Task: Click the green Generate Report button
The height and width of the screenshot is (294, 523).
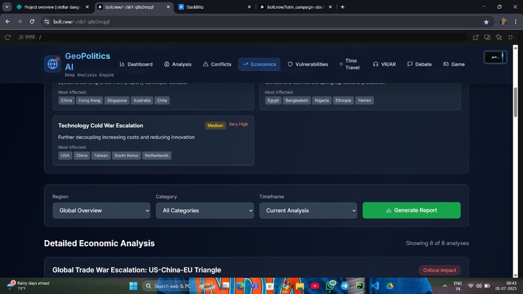Action: coord(411,210)
